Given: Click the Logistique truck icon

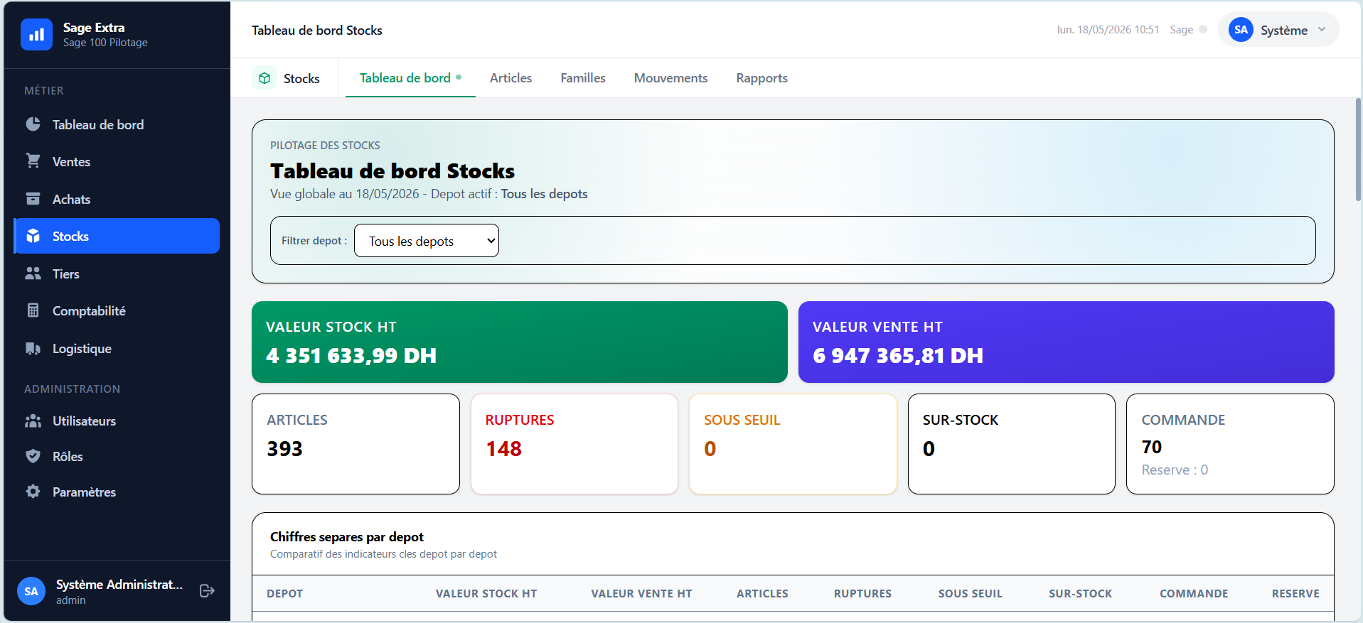Looking at the screenshot, I should (x=33, y=348).
